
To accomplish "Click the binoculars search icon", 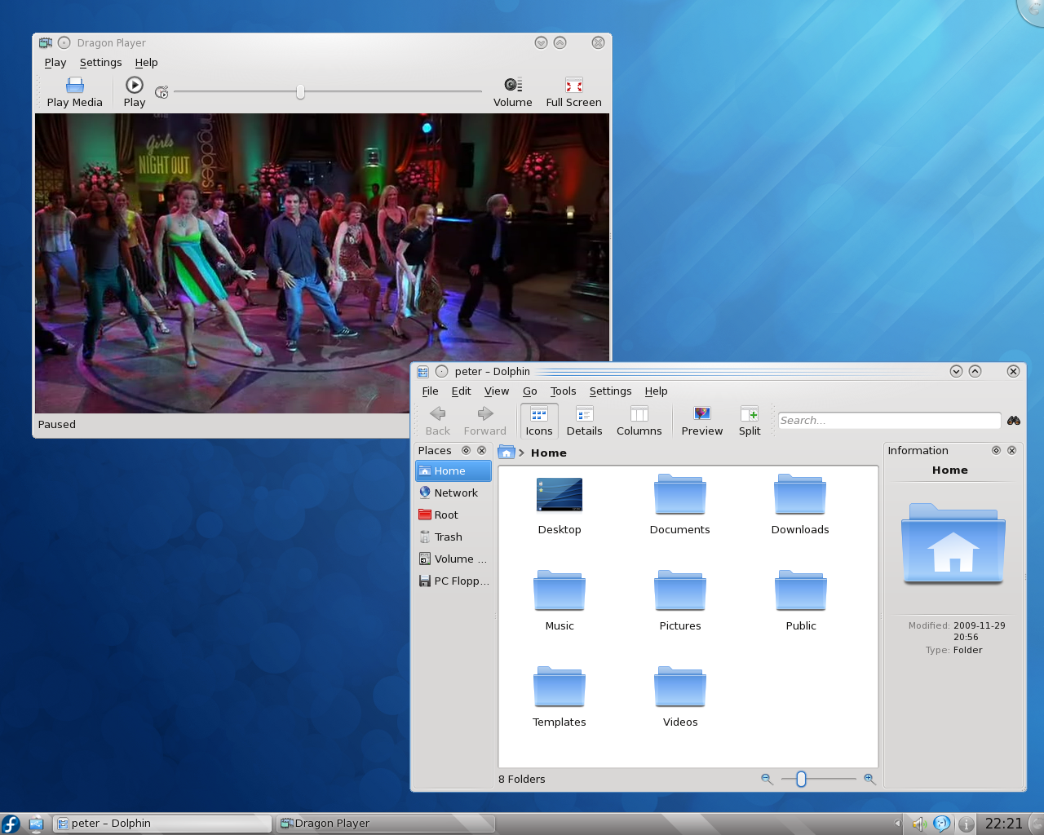I will [x=1014, y=421].
